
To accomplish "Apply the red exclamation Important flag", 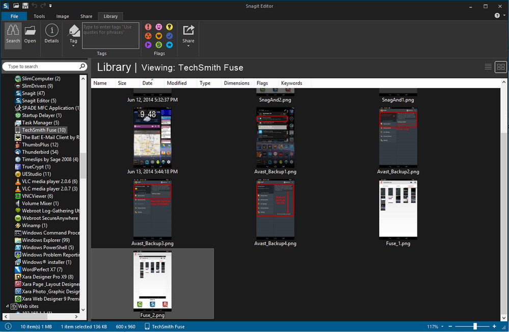I will pyautogui.click(x=148, y=27).
